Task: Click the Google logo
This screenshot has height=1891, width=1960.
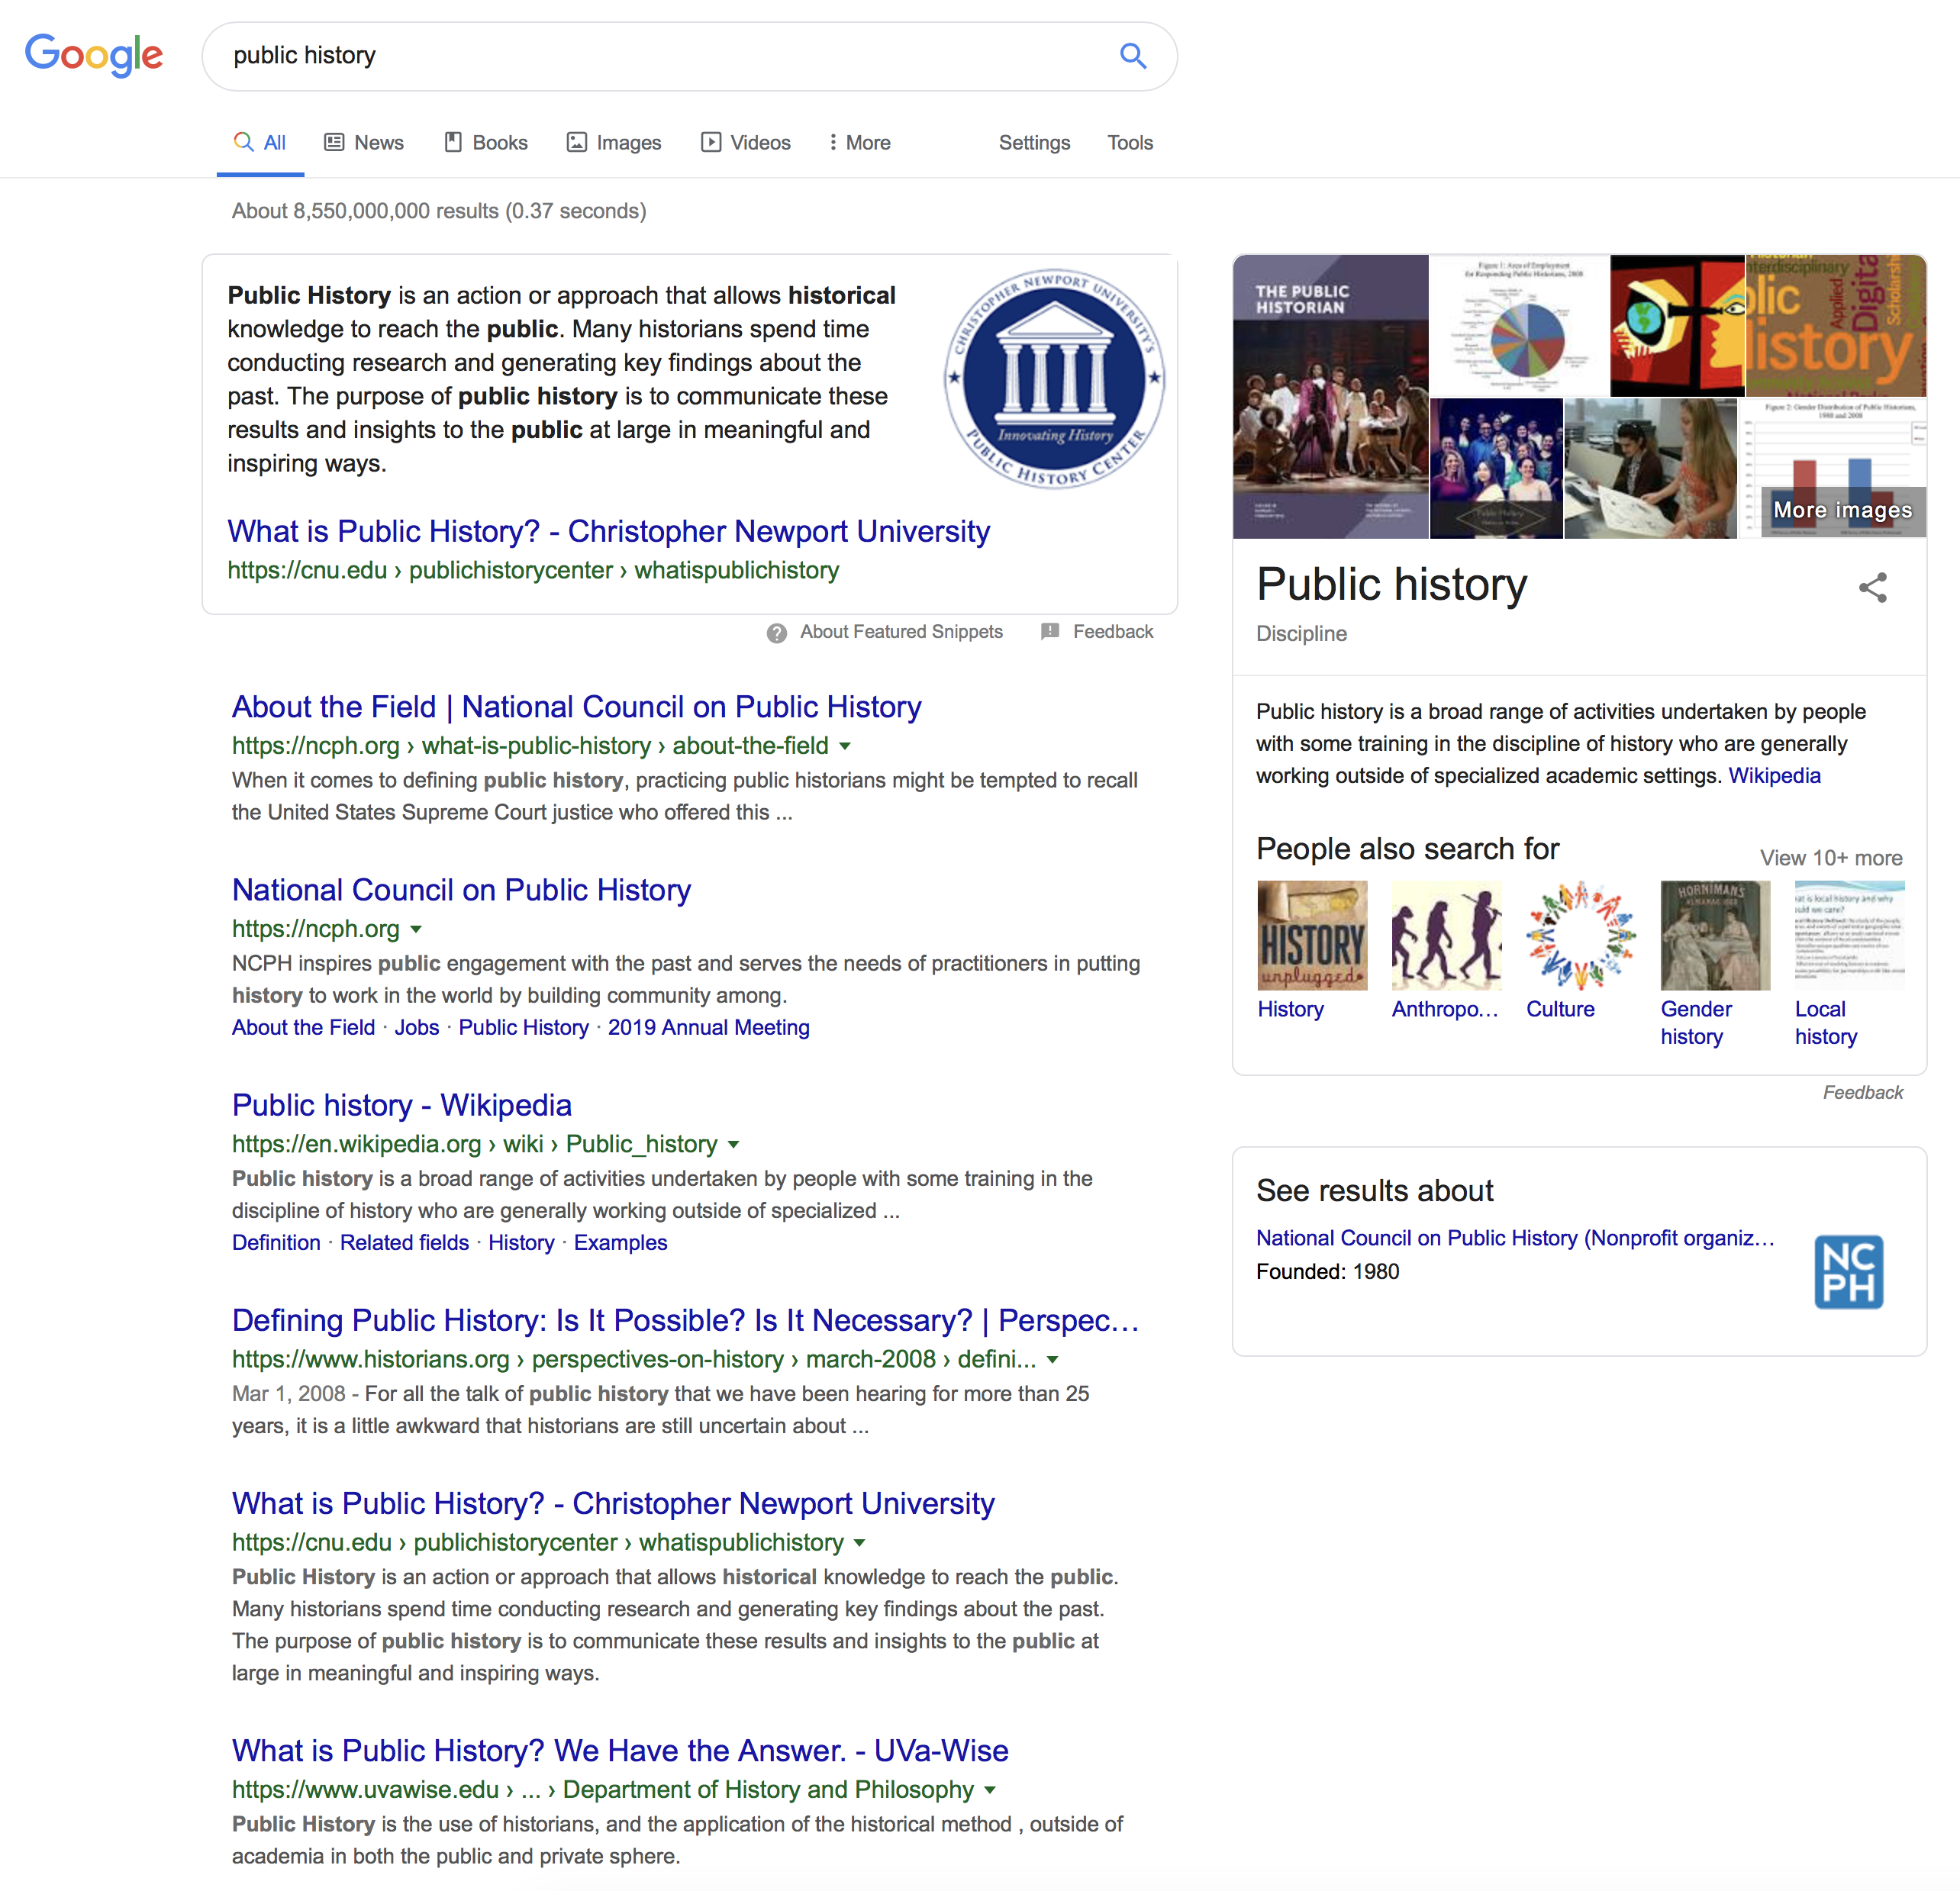Action: pyautogui.click(x=94, y=55)
